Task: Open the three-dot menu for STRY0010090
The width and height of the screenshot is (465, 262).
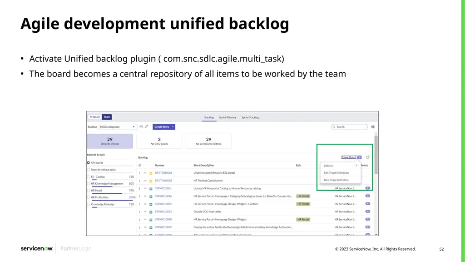Action: [139, 220]
